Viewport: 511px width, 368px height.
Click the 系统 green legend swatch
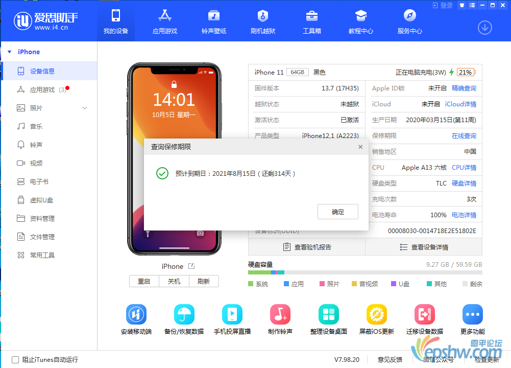click(x=251, y=284)
